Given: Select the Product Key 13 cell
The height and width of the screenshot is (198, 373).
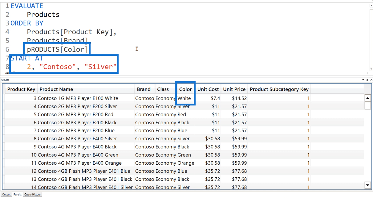Looking at the screenshot, I should [x=21, y=179].
